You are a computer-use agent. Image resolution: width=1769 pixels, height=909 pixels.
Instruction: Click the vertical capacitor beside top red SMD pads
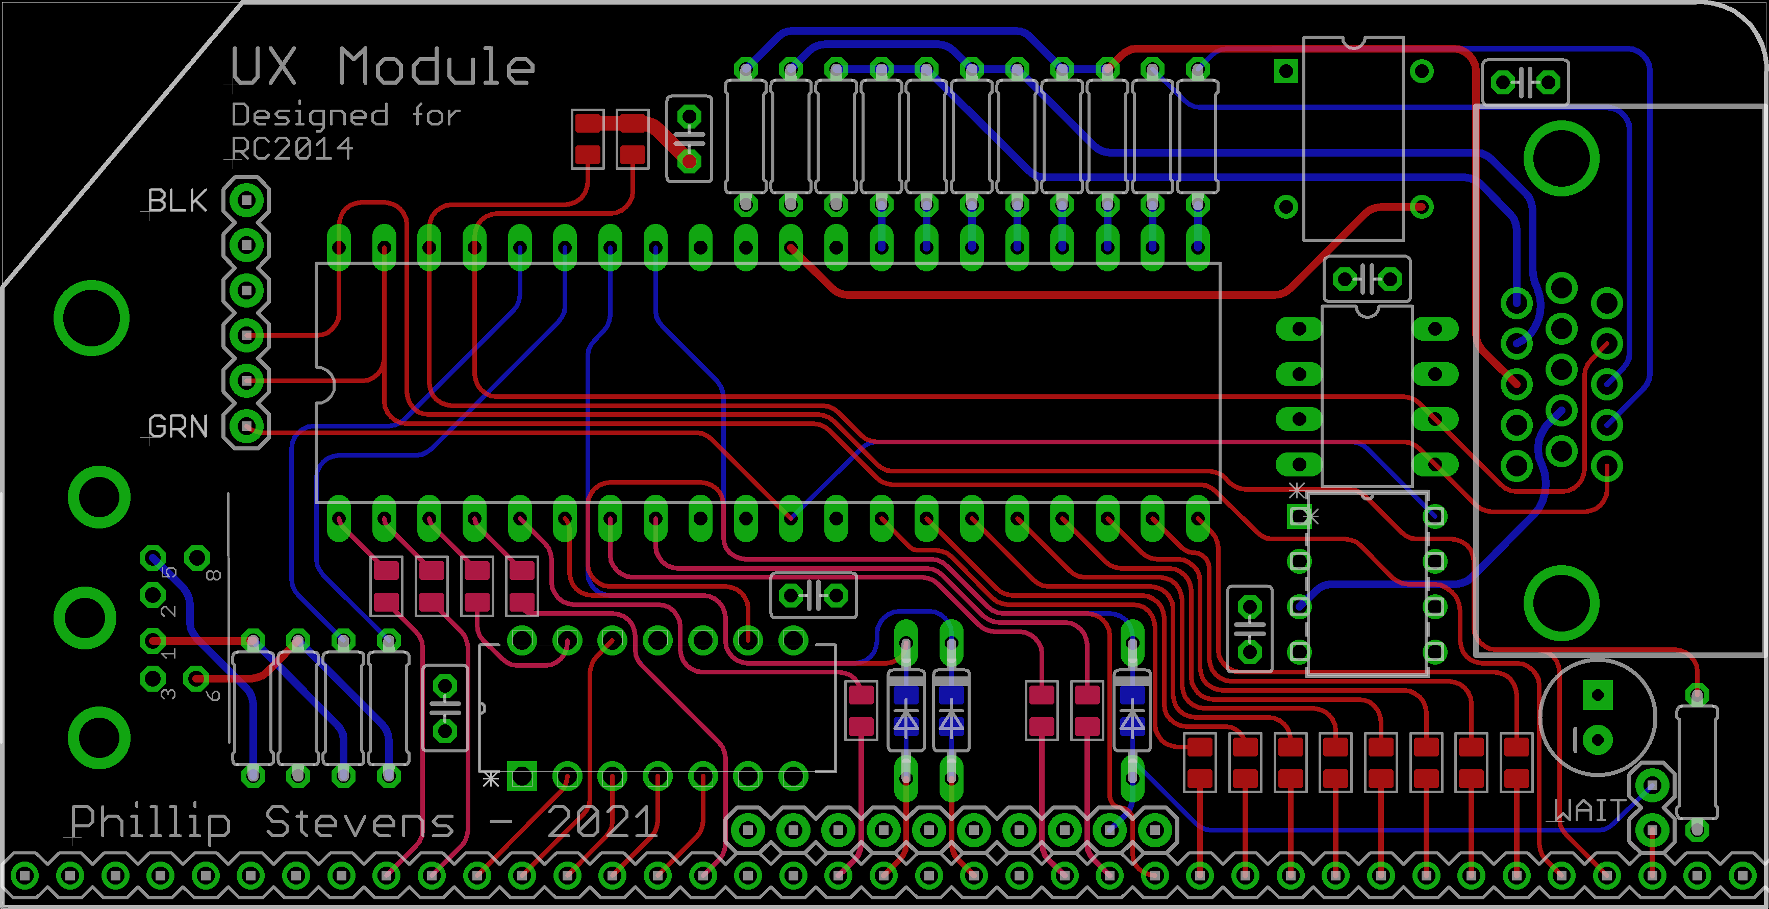689,139
